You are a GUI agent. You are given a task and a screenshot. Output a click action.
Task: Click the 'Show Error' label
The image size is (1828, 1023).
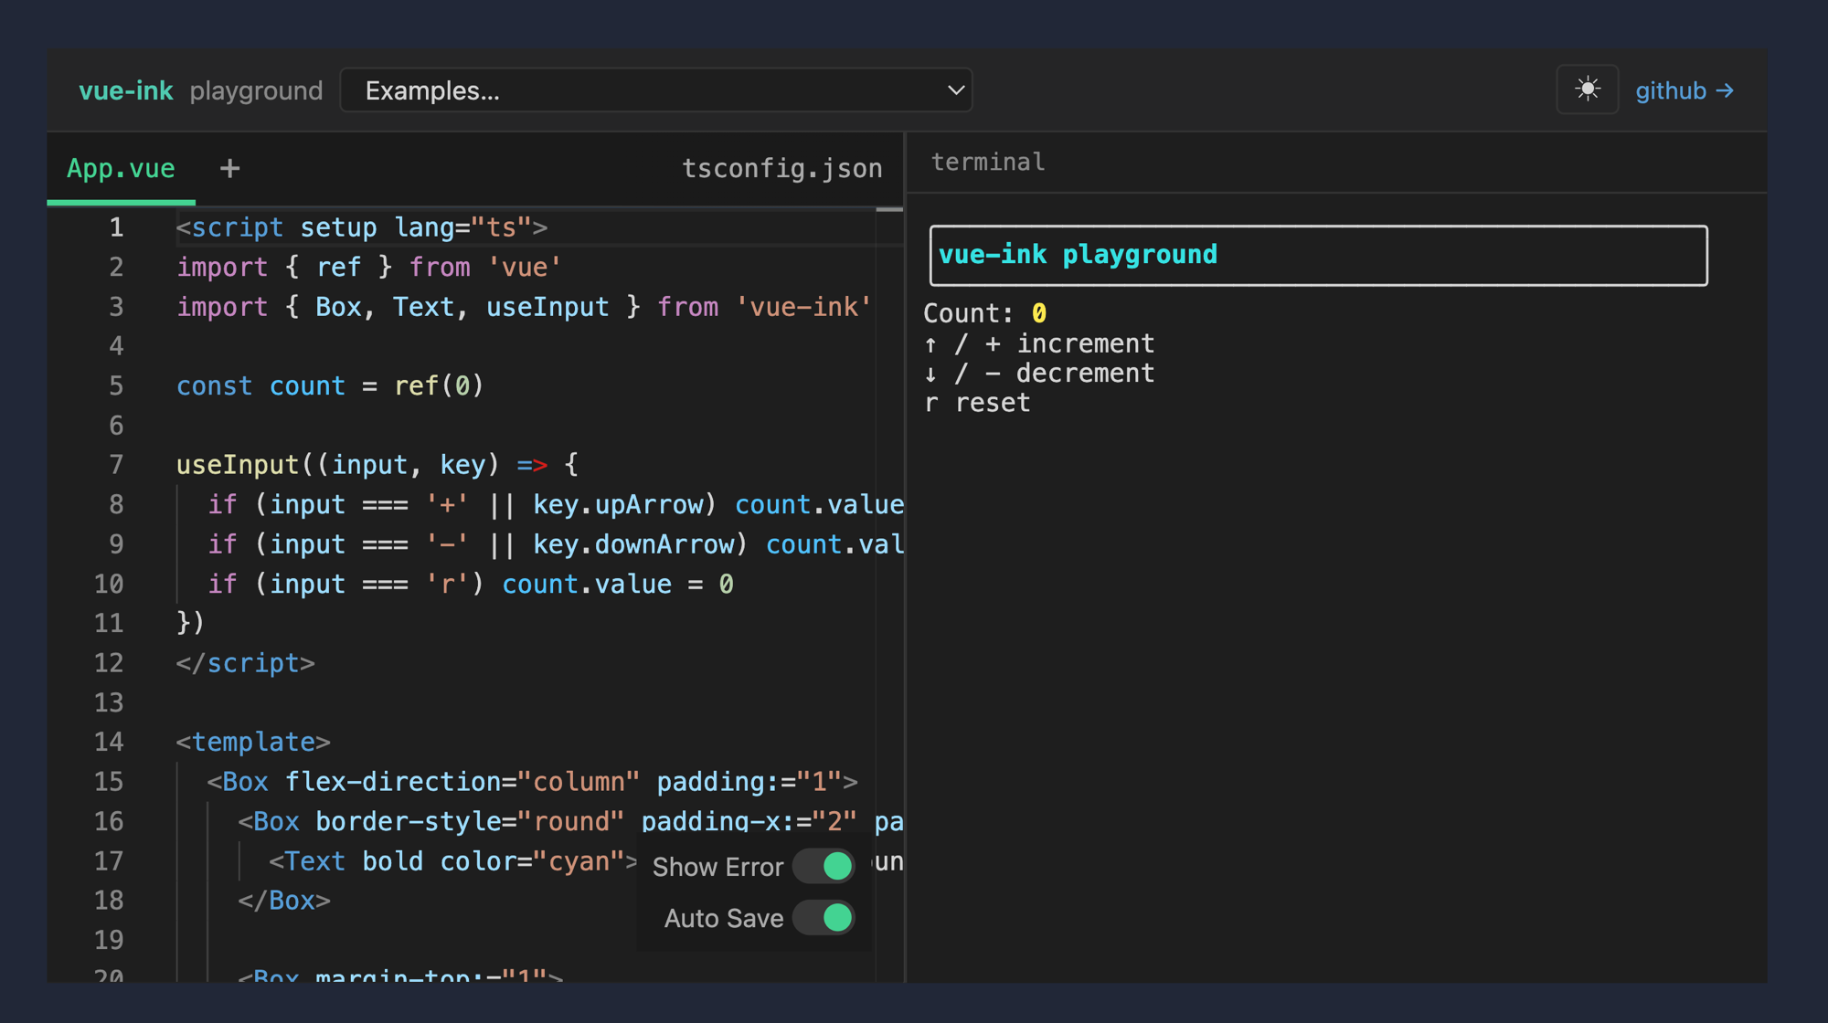tap(717, 867)
